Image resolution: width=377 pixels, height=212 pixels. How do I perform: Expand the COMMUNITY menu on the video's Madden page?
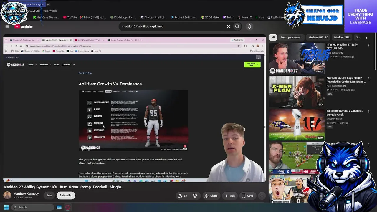pyautogui.click(x=68, y=64)
